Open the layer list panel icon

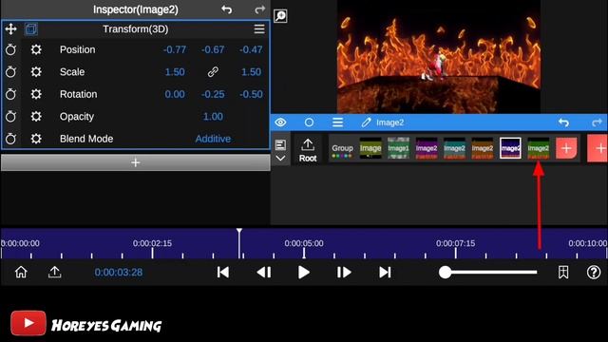click(280, 145)
